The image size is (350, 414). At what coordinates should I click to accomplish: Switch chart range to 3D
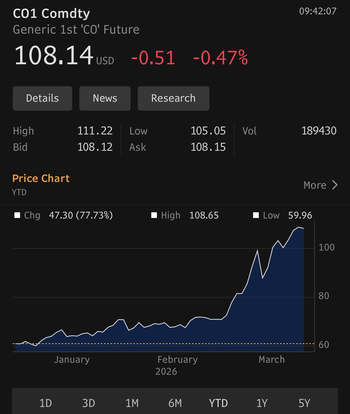click(88, 403)
